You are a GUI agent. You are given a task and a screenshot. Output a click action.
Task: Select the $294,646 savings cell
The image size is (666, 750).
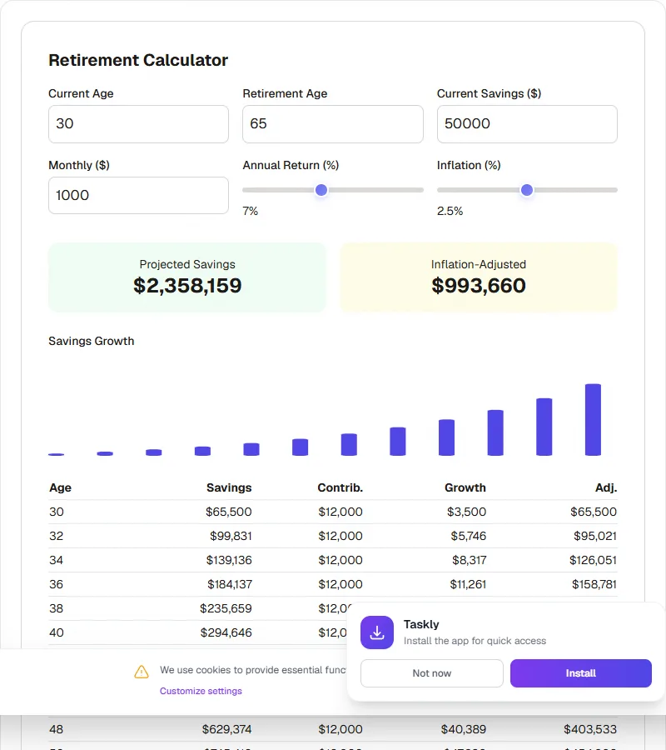(x=226, y=632)
